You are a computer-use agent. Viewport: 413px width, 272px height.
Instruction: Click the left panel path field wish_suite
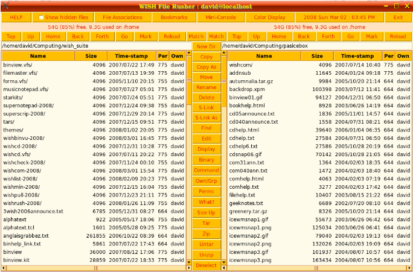(96, 46)
